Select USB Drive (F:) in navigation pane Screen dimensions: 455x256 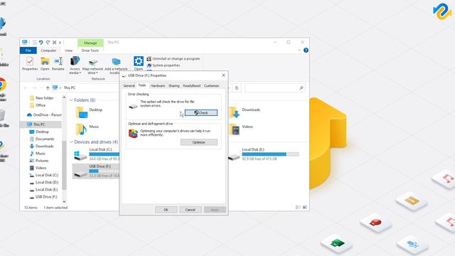(43, 197)
